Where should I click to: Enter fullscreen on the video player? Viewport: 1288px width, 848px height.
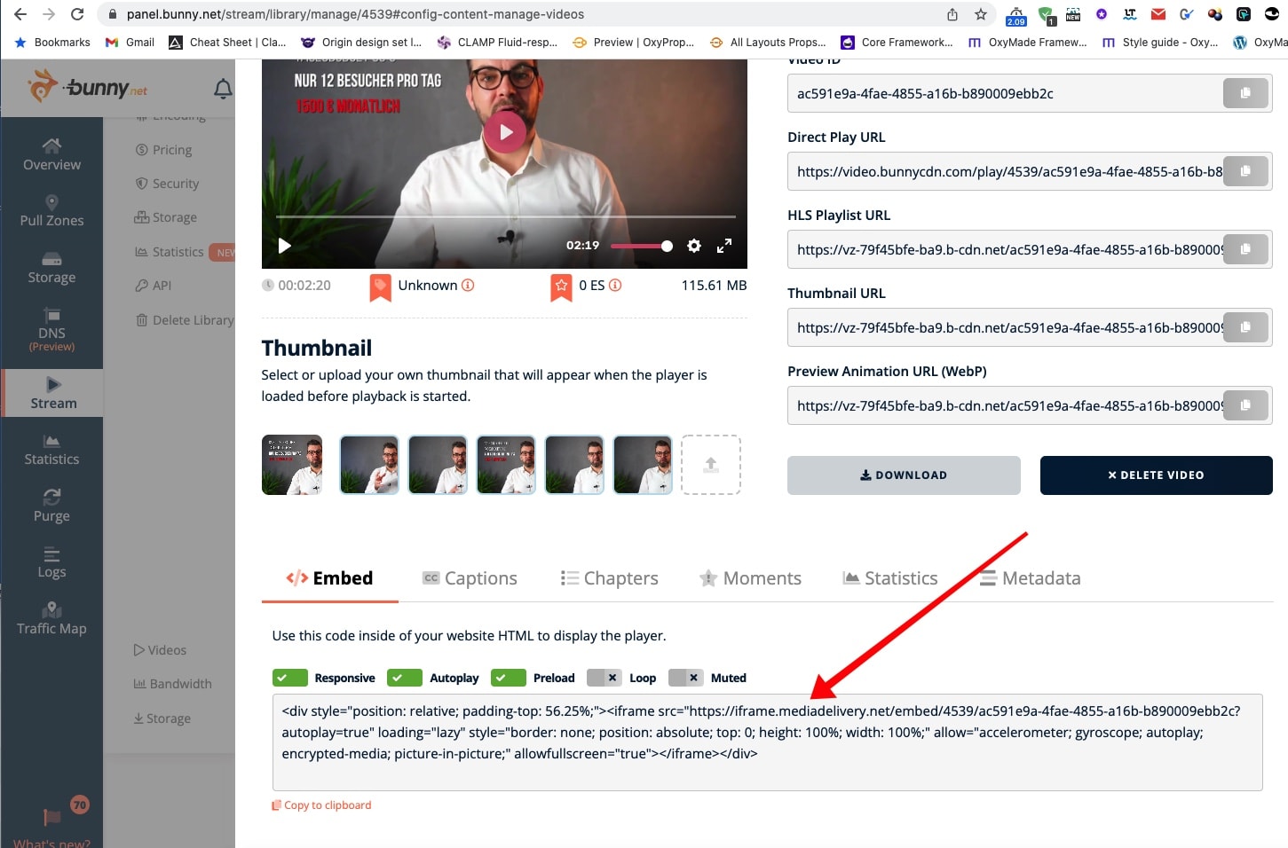click(x=724, y=246)
